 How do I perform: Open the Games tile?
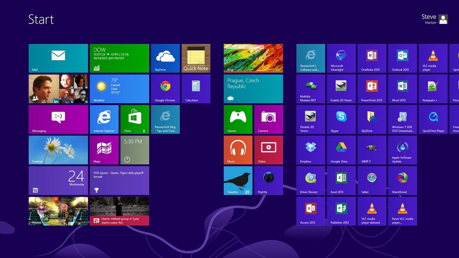pyautogui.click(x=238, y=119)
